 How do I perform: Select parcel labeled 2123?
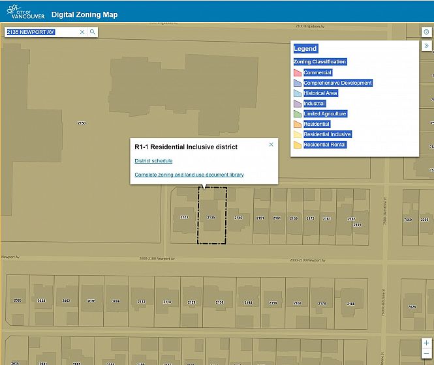click(x=184, y=216)
